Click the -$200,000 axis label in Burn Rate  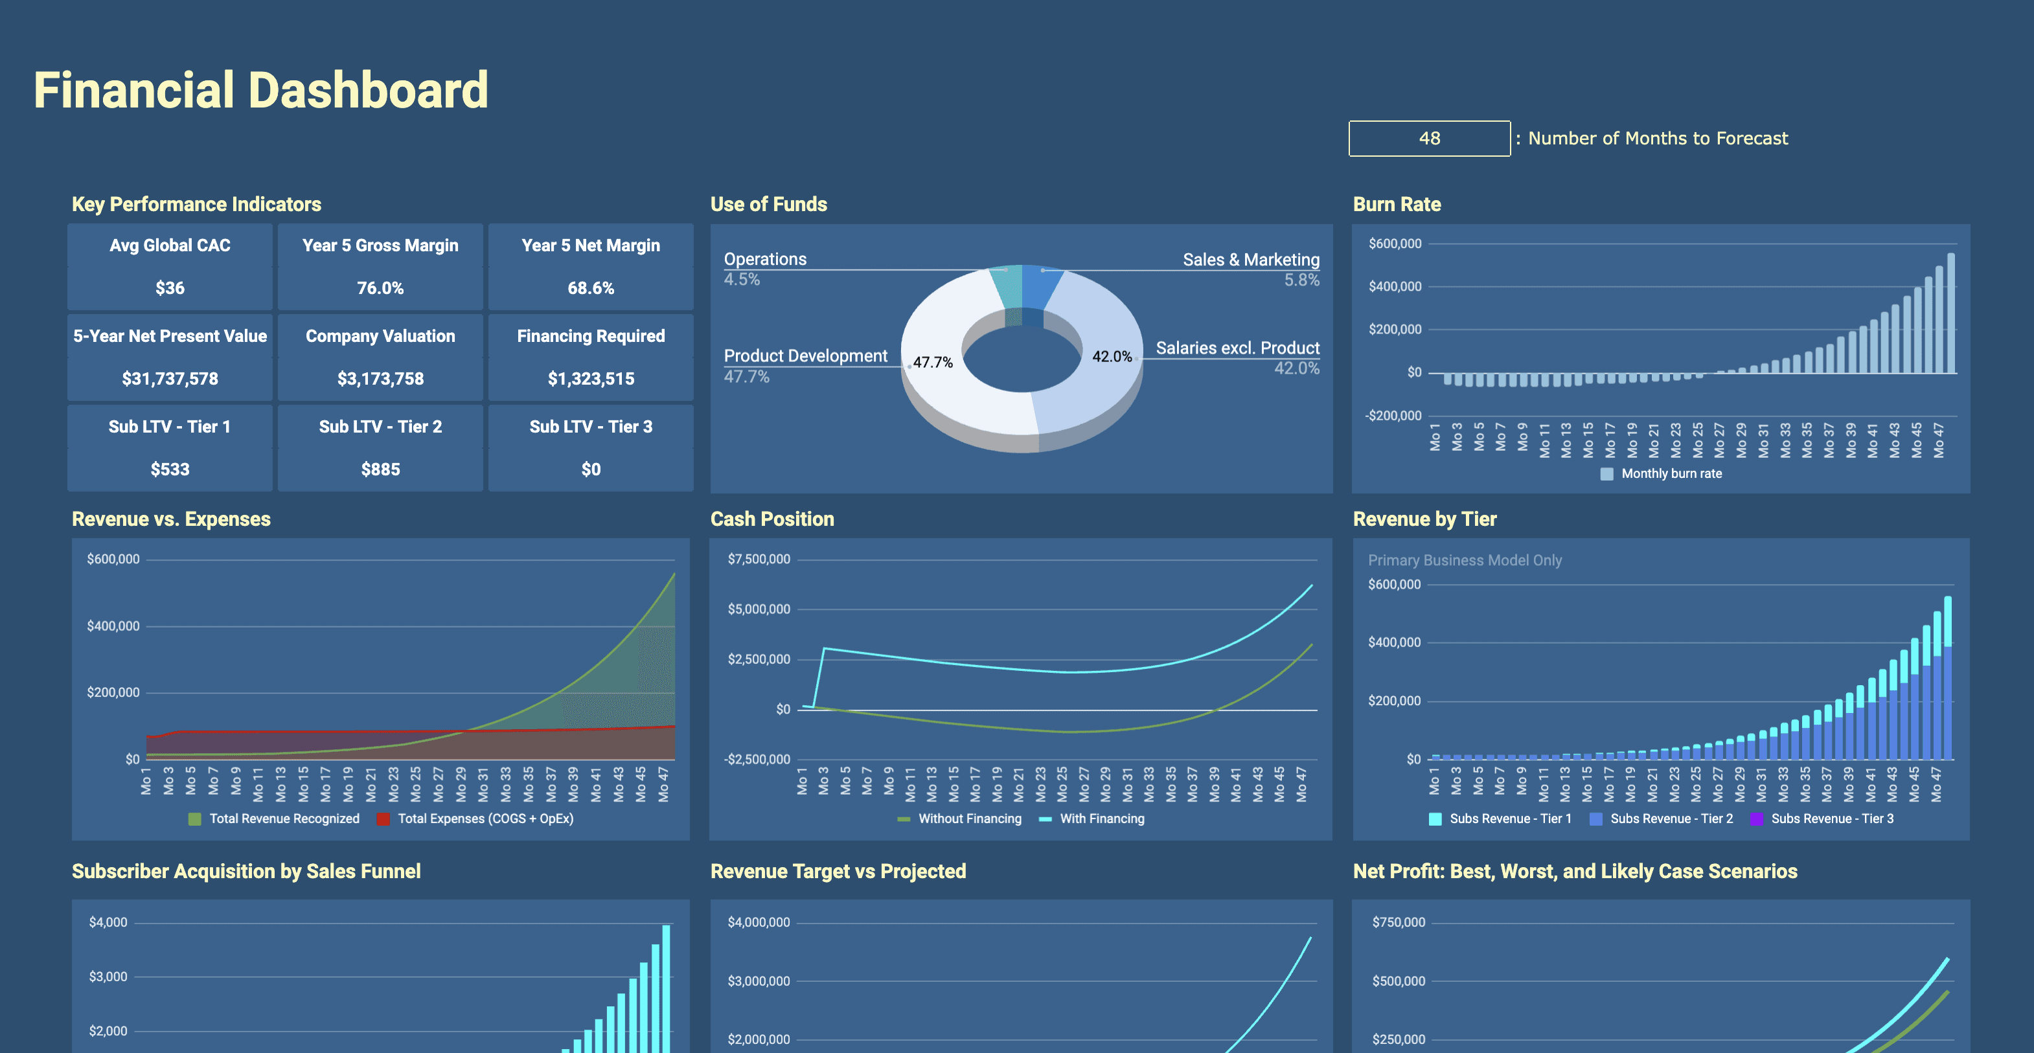(x=1393, y=416)
